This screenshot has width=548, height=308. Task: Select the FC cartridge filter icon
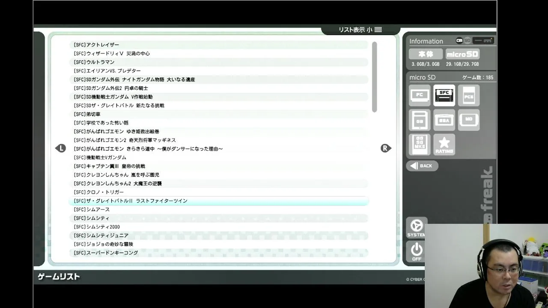(x=420, y=95)
